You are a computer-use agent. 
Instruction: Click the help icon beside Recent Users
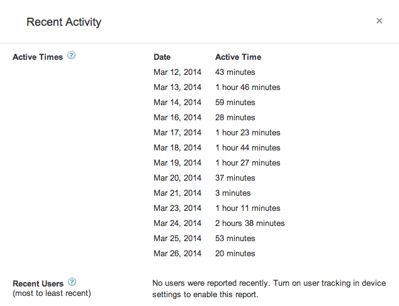coord(72,283)
